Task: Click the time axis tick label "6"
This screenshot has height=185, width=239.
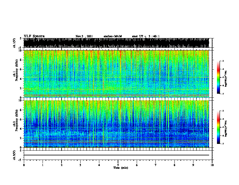Action: pos(137,165)
